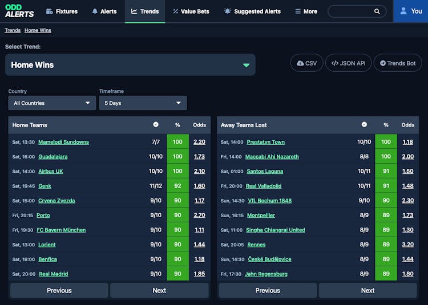Open Singha Chiangrai United team link
Viewport: 428px width, 305px height.
click(276, 230)
